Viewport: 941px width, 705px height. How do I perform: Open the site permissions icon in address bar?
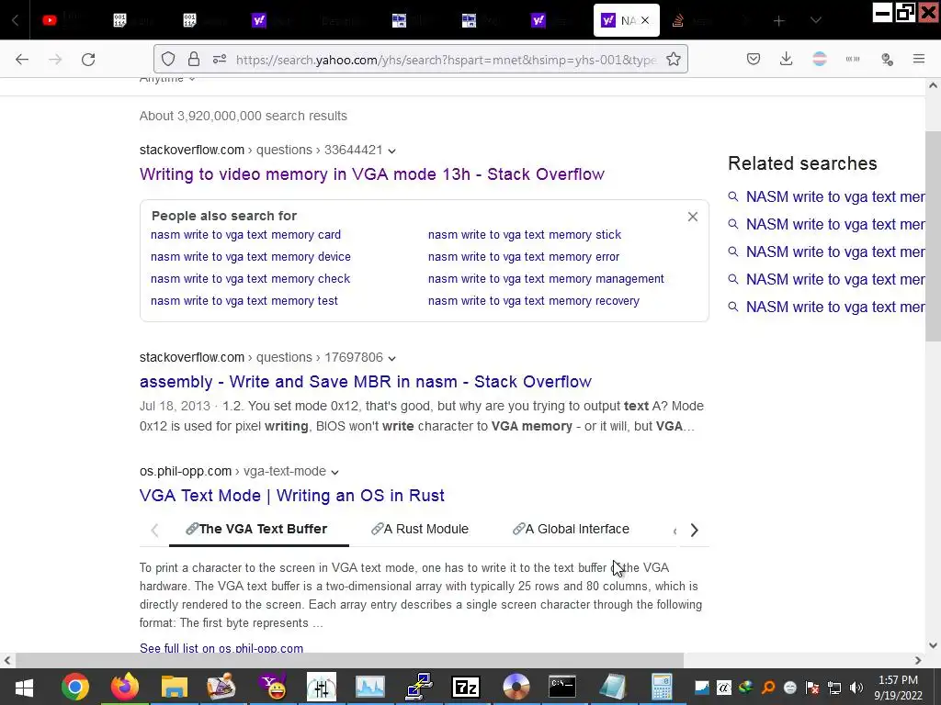point(220,59)
